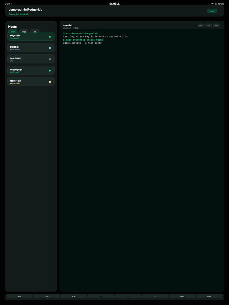This screenshot has width=229, height=305.
Task: Click the SSH badge in the header
Action: coord(212,11)
